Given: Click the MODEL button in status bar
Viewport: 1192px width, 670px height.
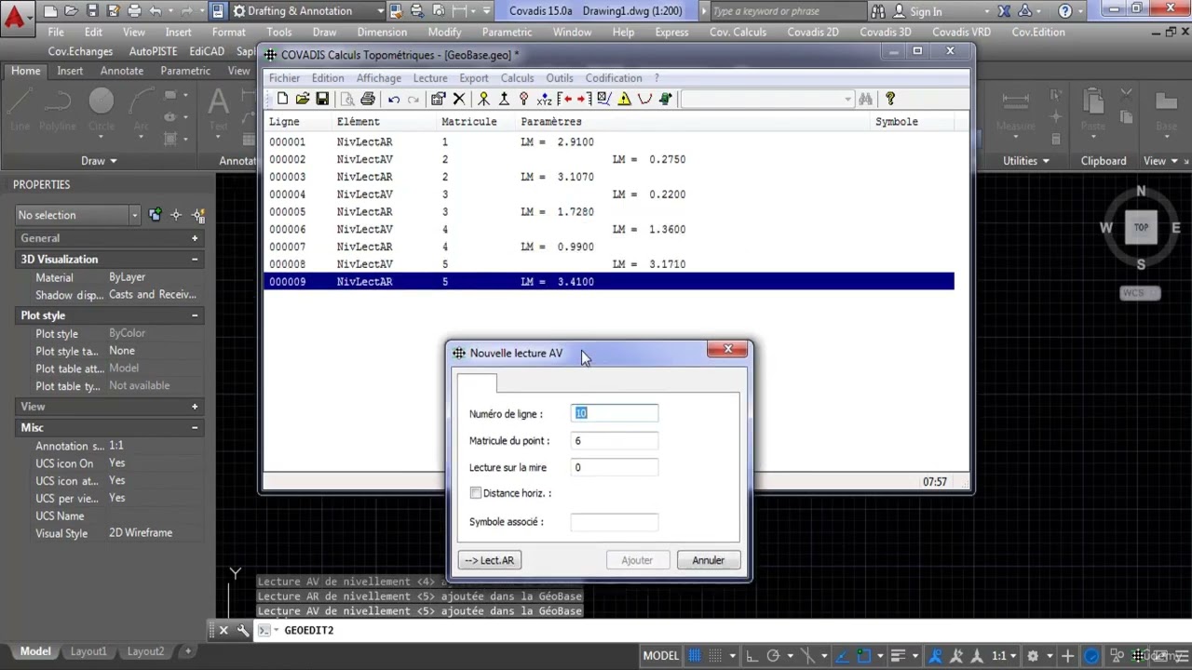Looking at the screenshot, I should click(660, 656).
